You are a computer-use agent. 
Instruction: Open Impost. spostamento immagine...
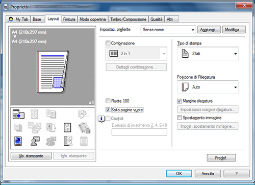tap(208, 126)
